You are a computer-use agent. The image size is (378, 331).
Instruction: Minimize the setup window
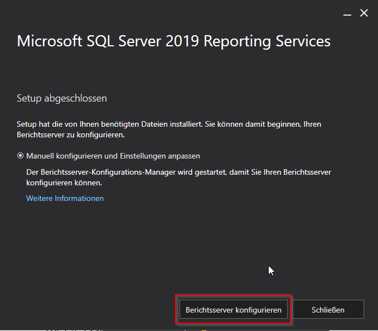[x=347, y=13]
